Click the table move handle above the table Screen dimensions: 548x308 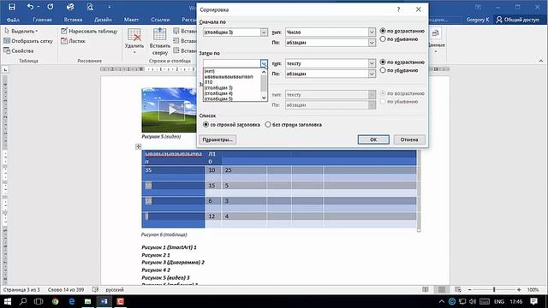(139, 146)
